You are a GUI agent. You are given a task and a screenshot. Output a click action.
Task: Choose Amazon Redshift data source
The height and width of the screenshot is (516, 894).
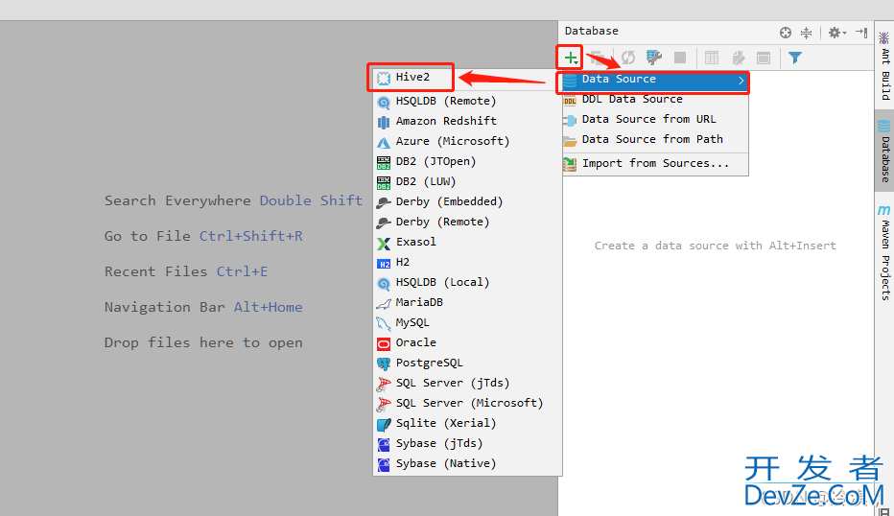pyautogui.click(x=467, y=121)
